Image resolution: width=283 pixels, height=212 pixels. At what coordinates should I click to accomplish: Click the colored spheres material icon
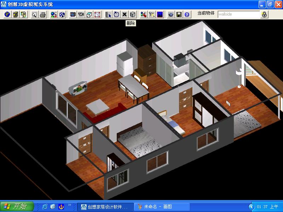click(54, 14)
